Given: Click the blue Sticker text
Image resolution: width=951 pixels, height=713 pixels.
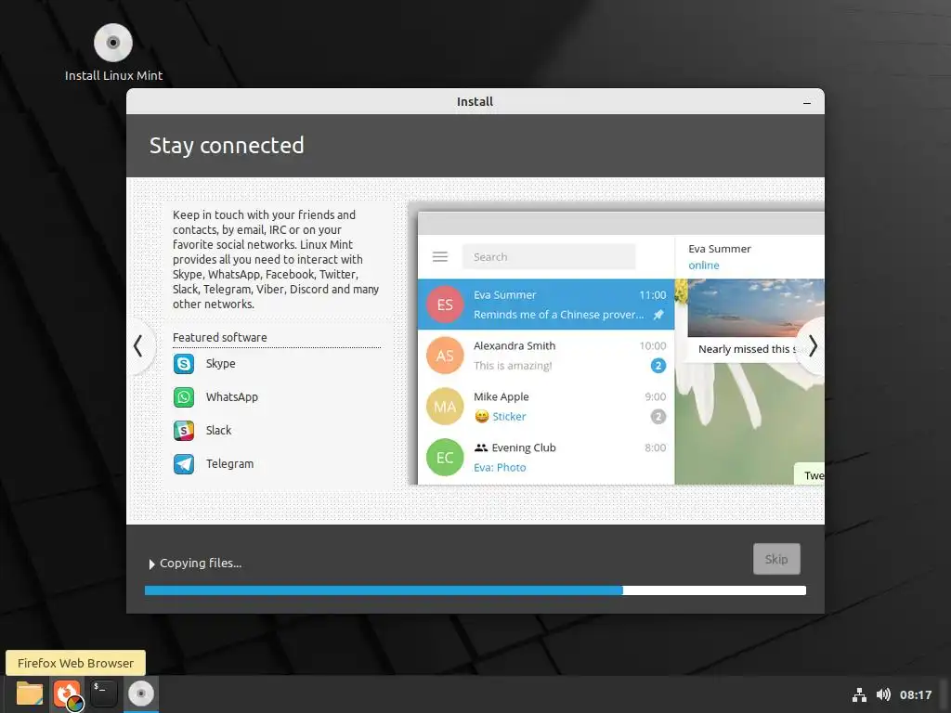Looking at the screenshot, I should pyautogui.click(x=509, y=417).
